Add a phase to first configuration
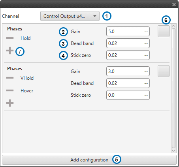Screen dimensions: 179x167 [x=10, y=51]
